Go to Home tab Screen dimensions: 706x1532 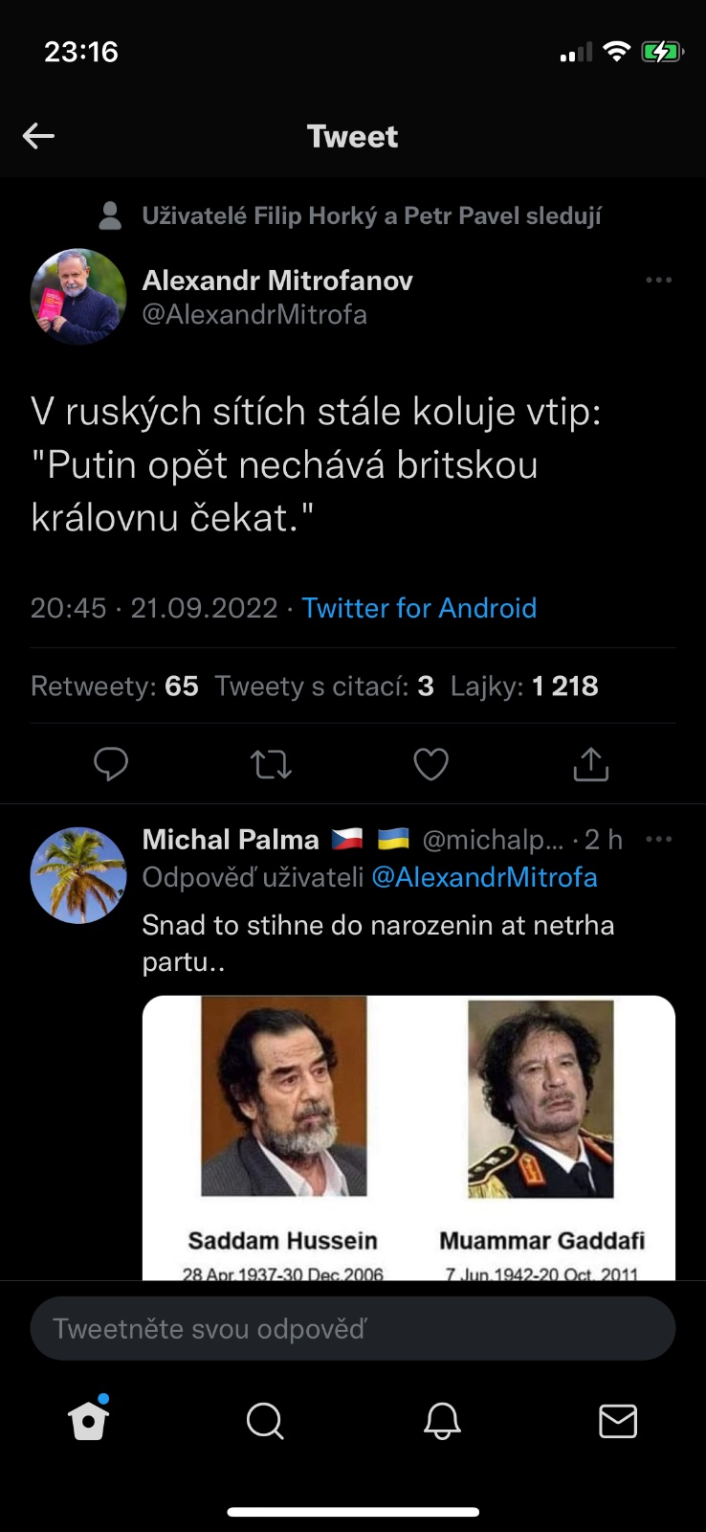[89, 1421]
